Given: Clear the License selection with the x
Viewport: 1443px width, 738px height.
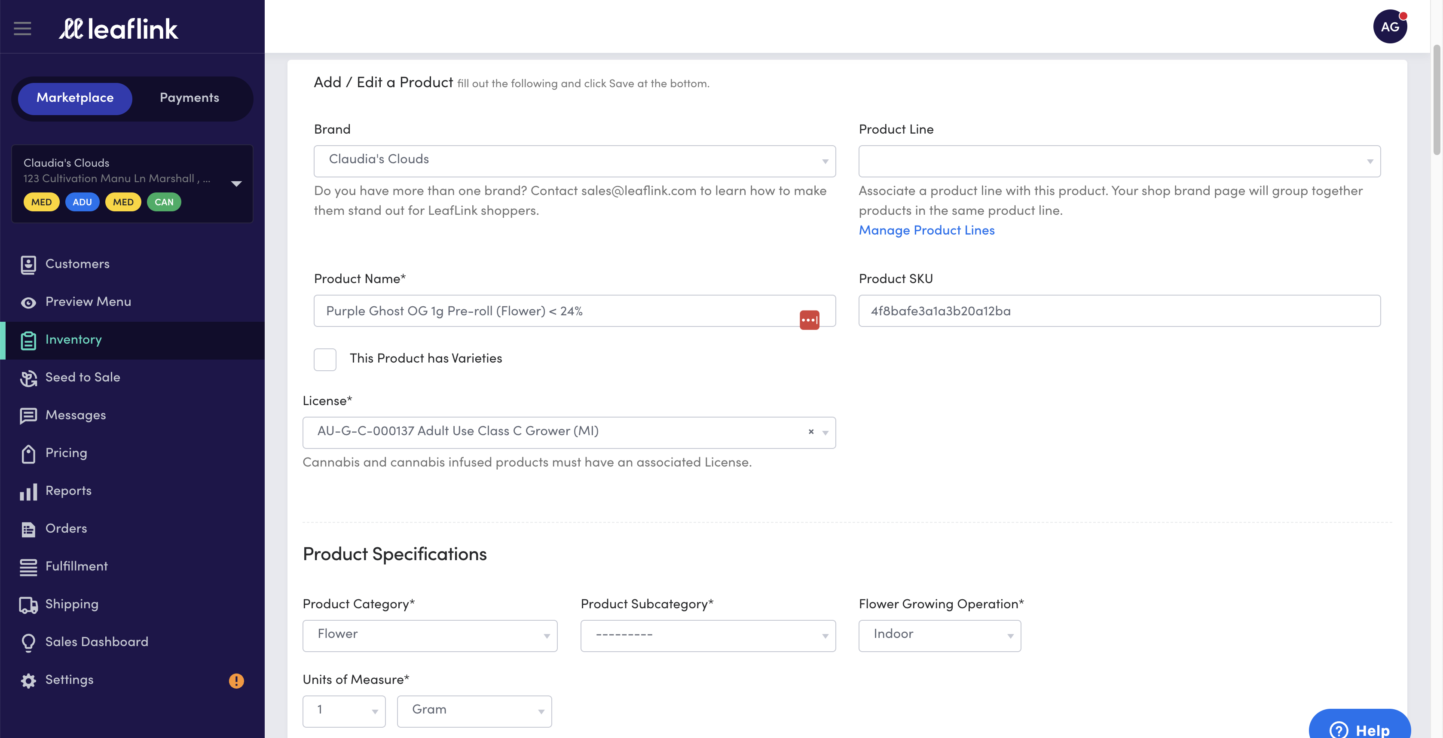Looking at the screenshot, I should pyautogui.click(x=810, y=431).
